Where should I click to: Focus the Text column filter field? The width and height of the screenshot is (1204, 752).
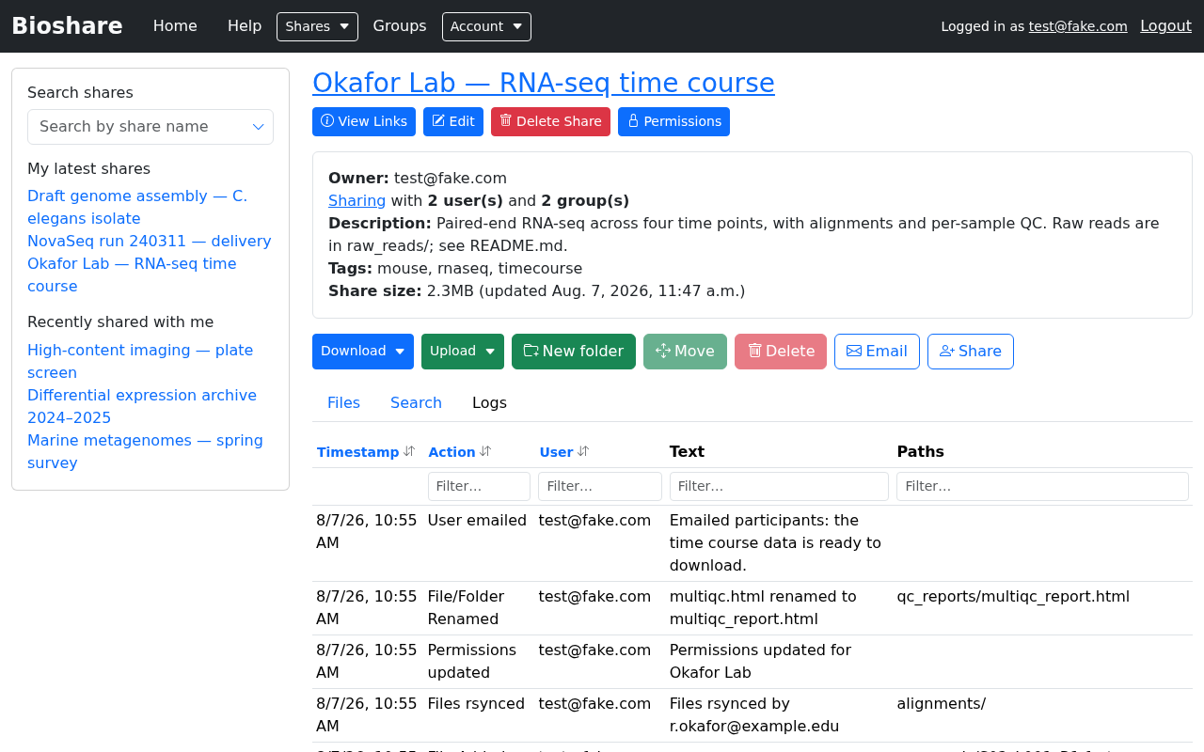(x=779, y=486)
